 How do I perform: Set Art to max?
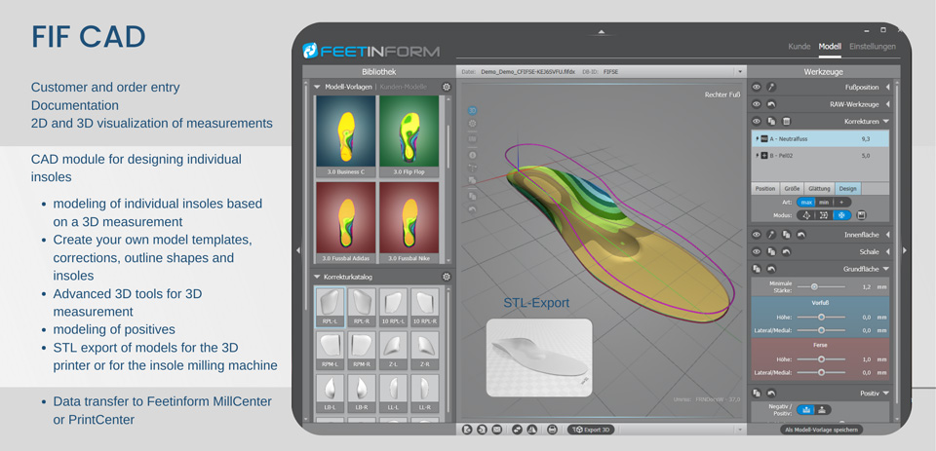click(806, 203)
